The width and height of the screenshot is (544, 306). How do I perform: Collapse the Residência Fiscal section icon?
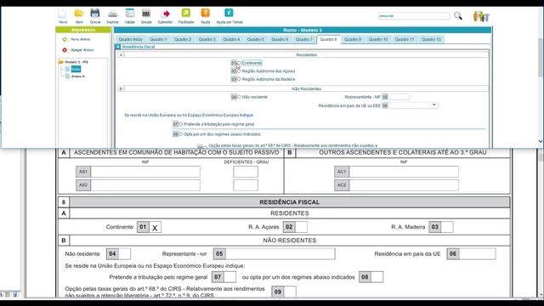pos(118,47)
